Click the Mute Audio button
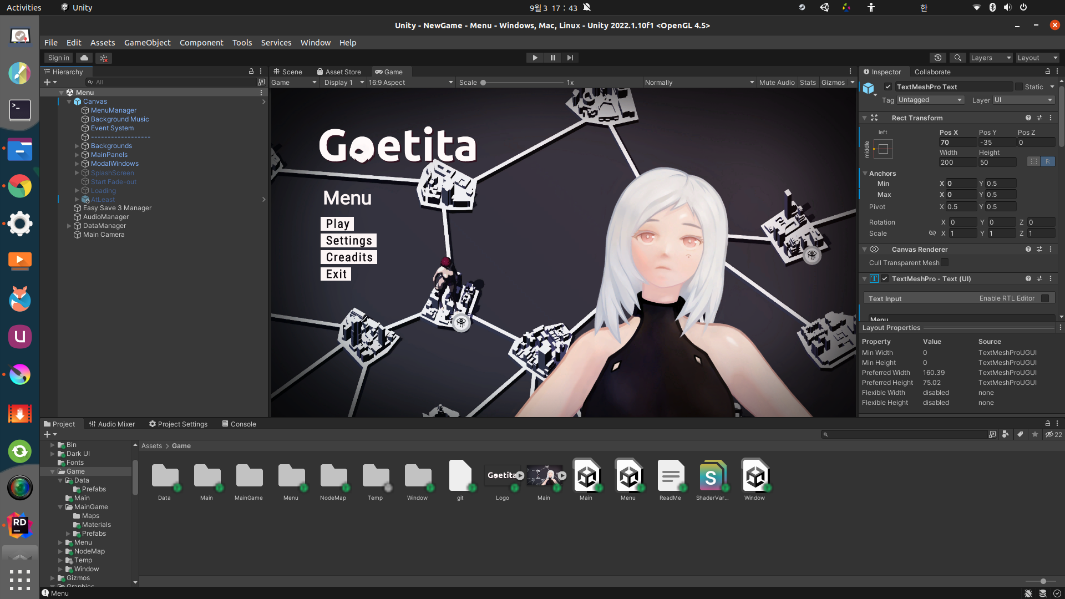Image resolution: width=1065 pixels, height=599 pixels. click(777, 83)
